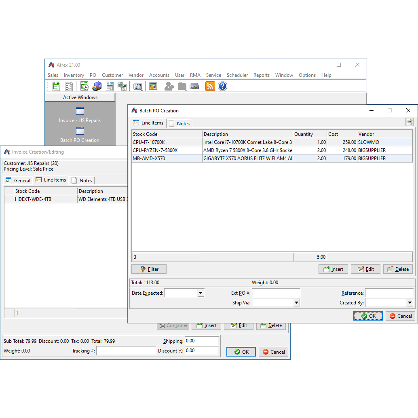Screen dimensions: 418x418
Task: Click the orange RSS feed icon
Action: click(x=210, y=87)
